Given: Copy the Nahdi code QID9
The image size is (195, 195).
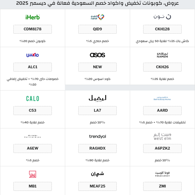Looking at the screenshot, I should pyautogui.click(x=97, y=29).
